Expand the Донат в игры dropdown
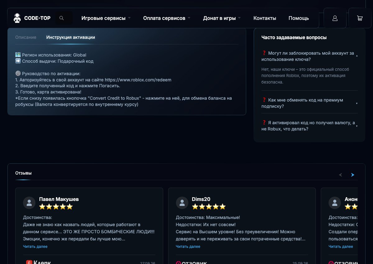Screen dimensions: 373x264 (222, 18)
